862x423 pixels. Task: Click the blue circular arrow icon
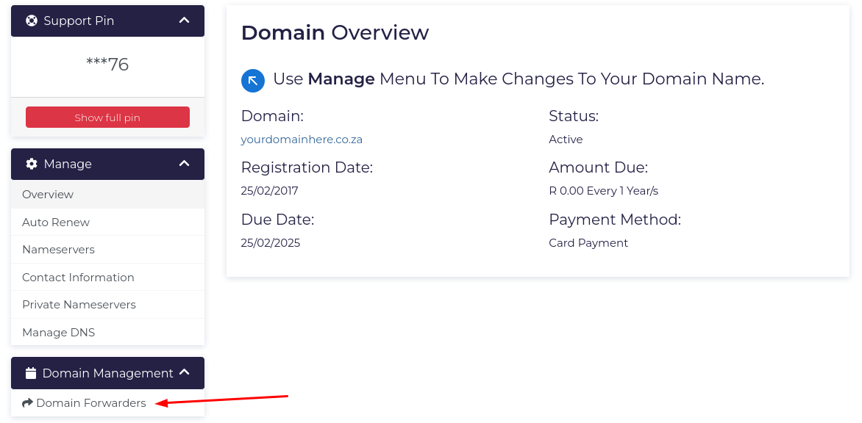253,80
